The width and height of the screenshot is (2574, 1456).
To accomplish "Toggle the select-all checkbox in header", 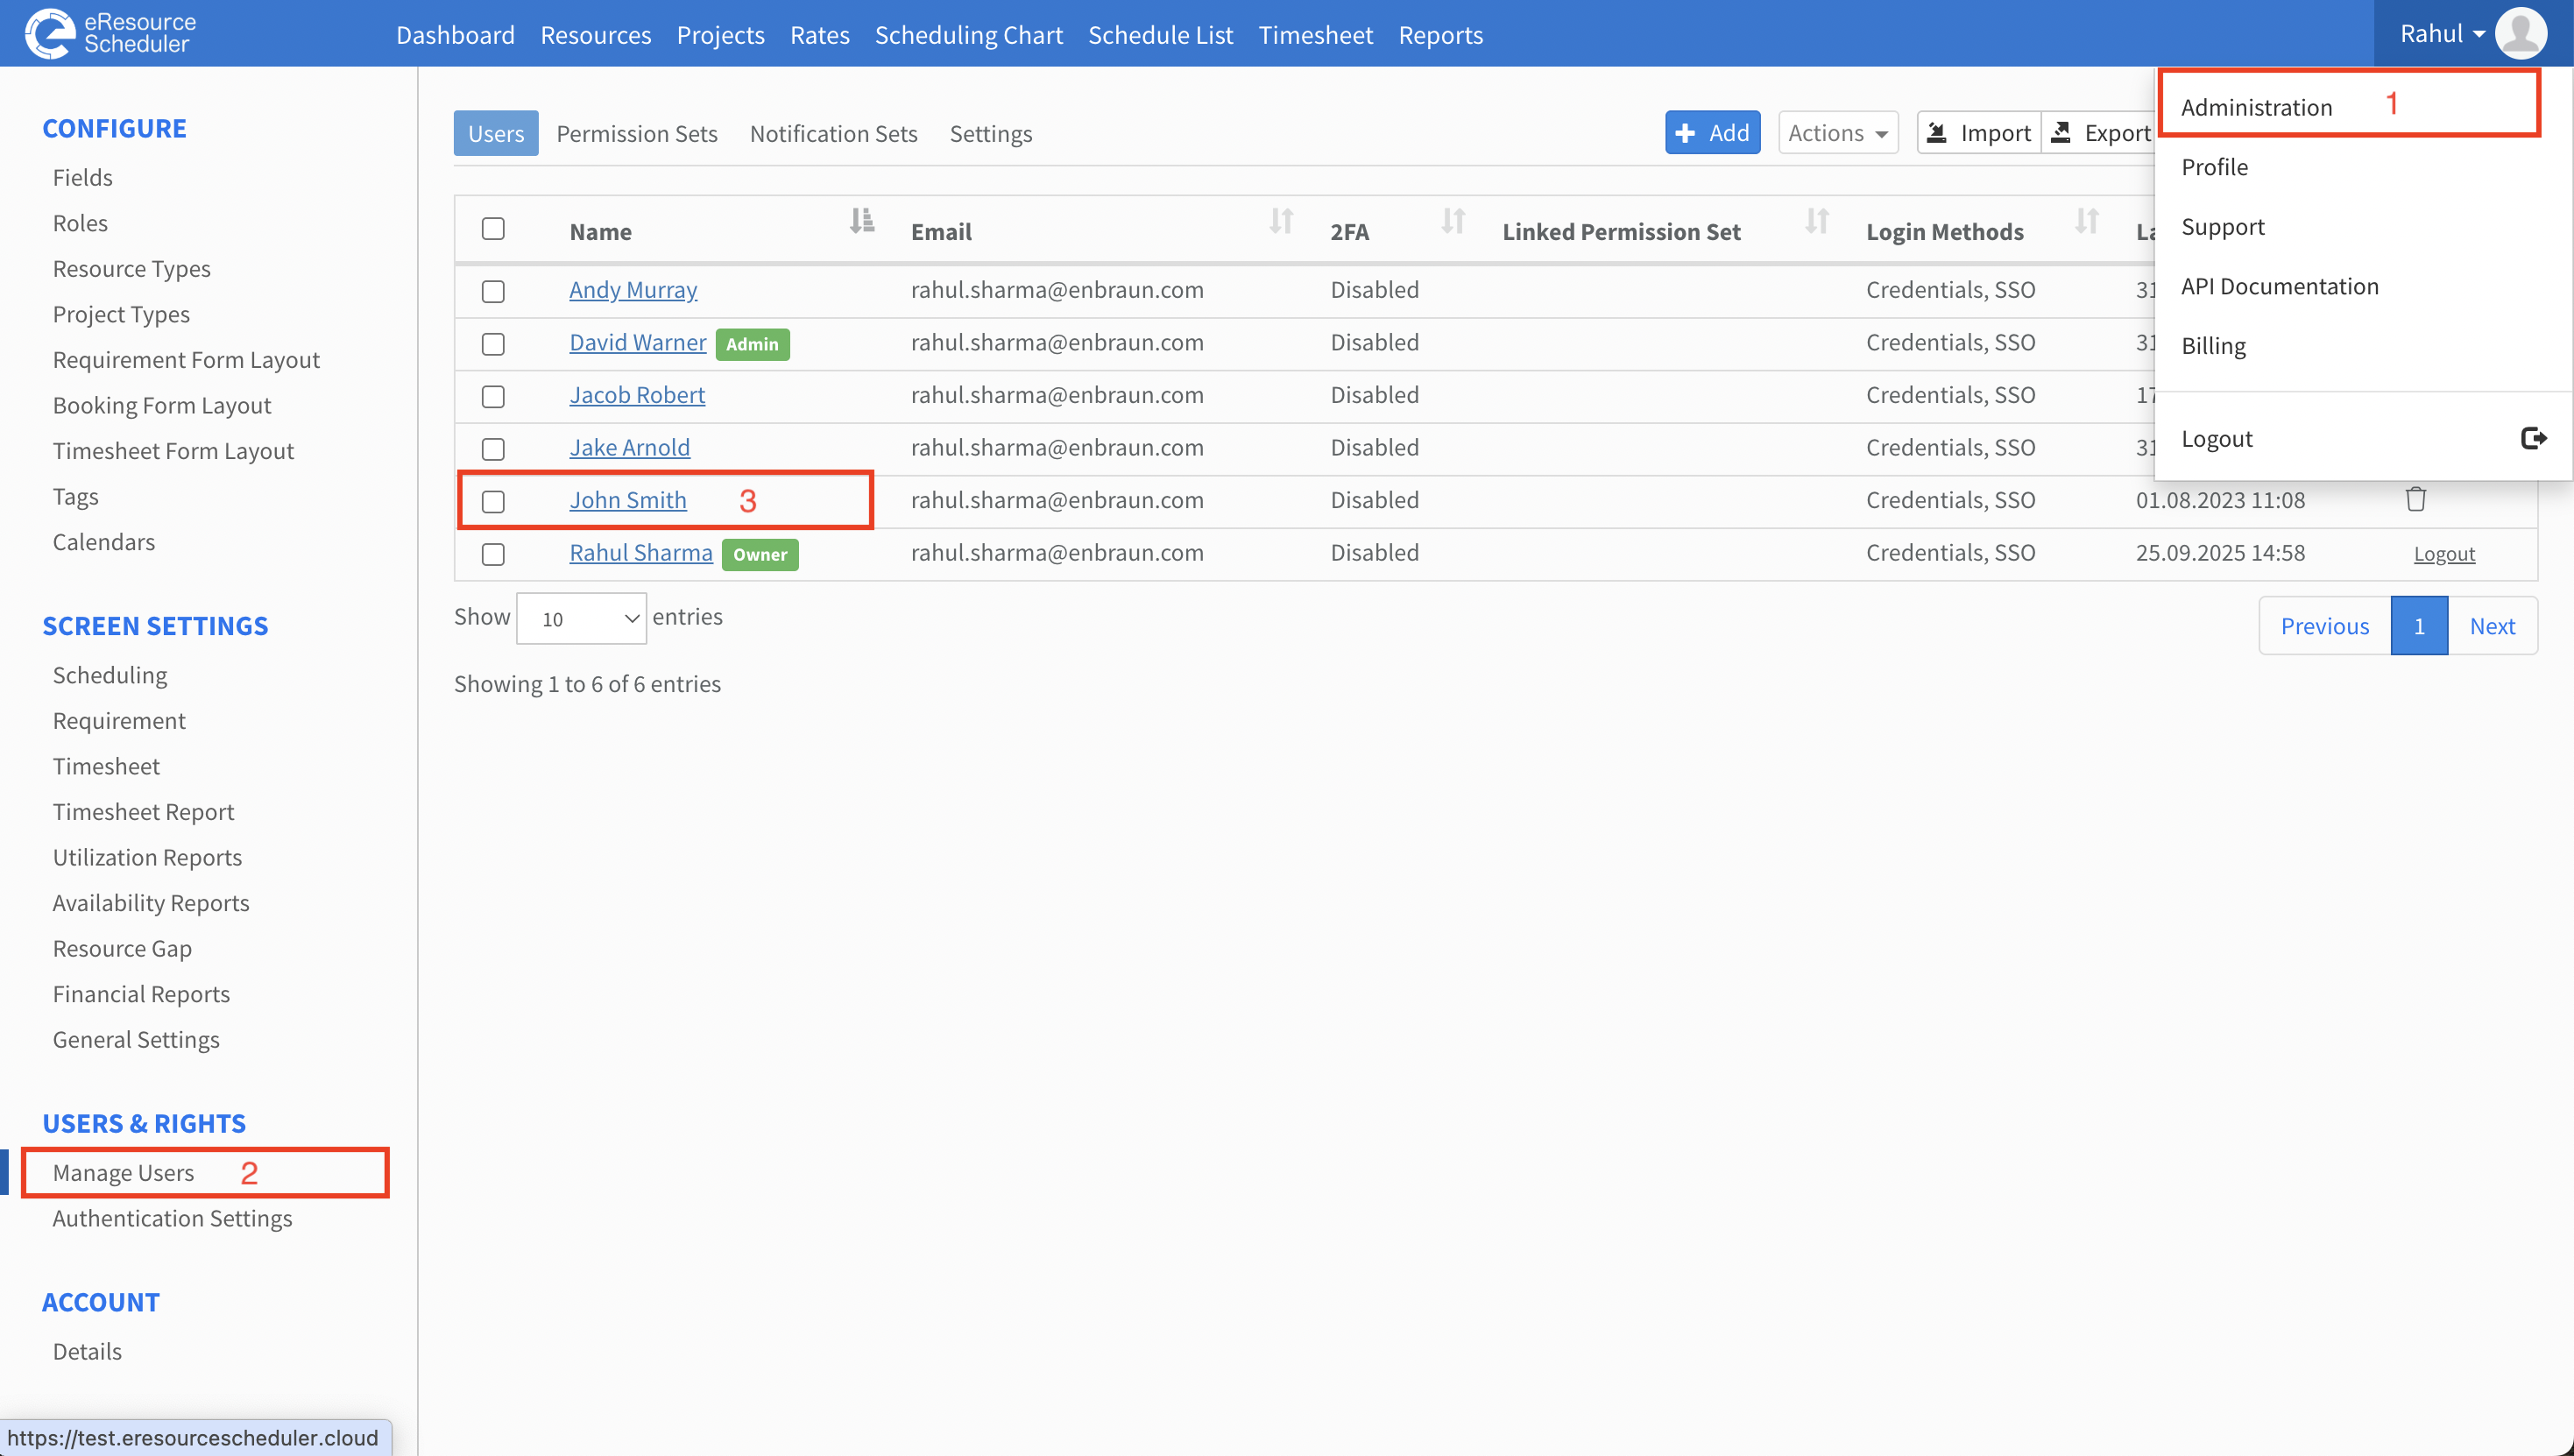I will click(x=493, y=229).
